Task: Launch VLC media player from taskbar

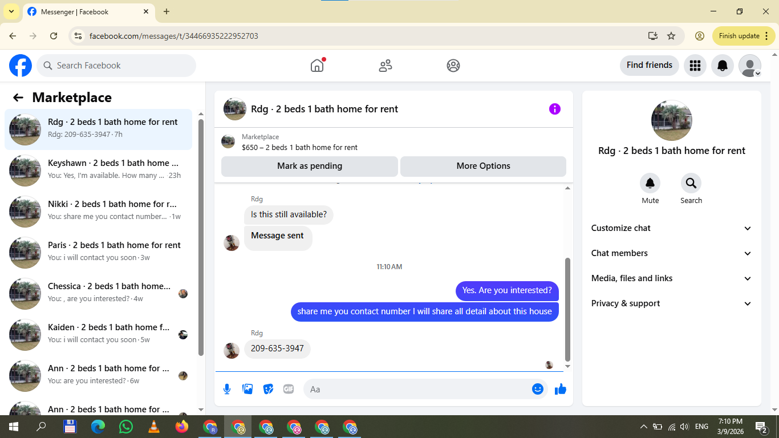Action: (x=154, y=427)
